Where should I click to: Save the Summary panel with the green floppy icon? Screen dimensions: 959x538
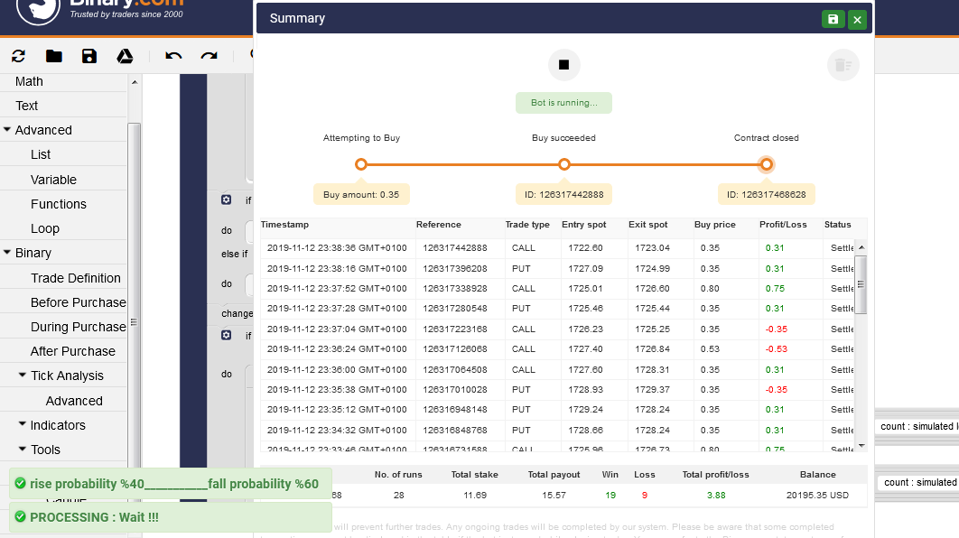[833, 18]
